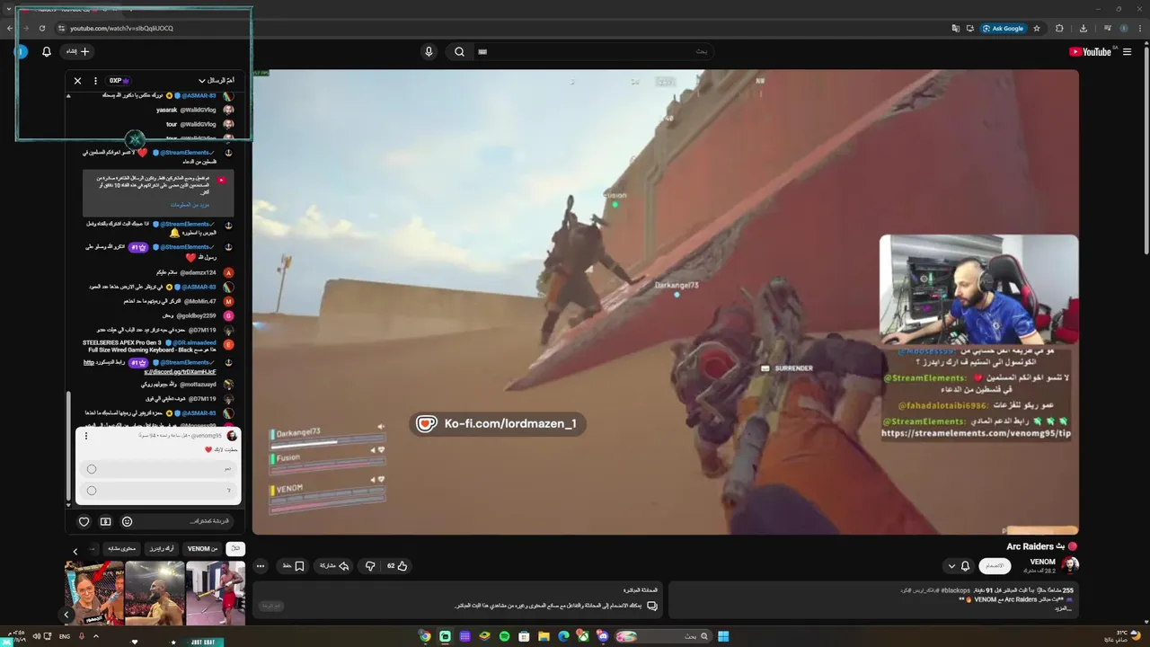Open the poll card three-dot menu

click(x=86, y=436)
